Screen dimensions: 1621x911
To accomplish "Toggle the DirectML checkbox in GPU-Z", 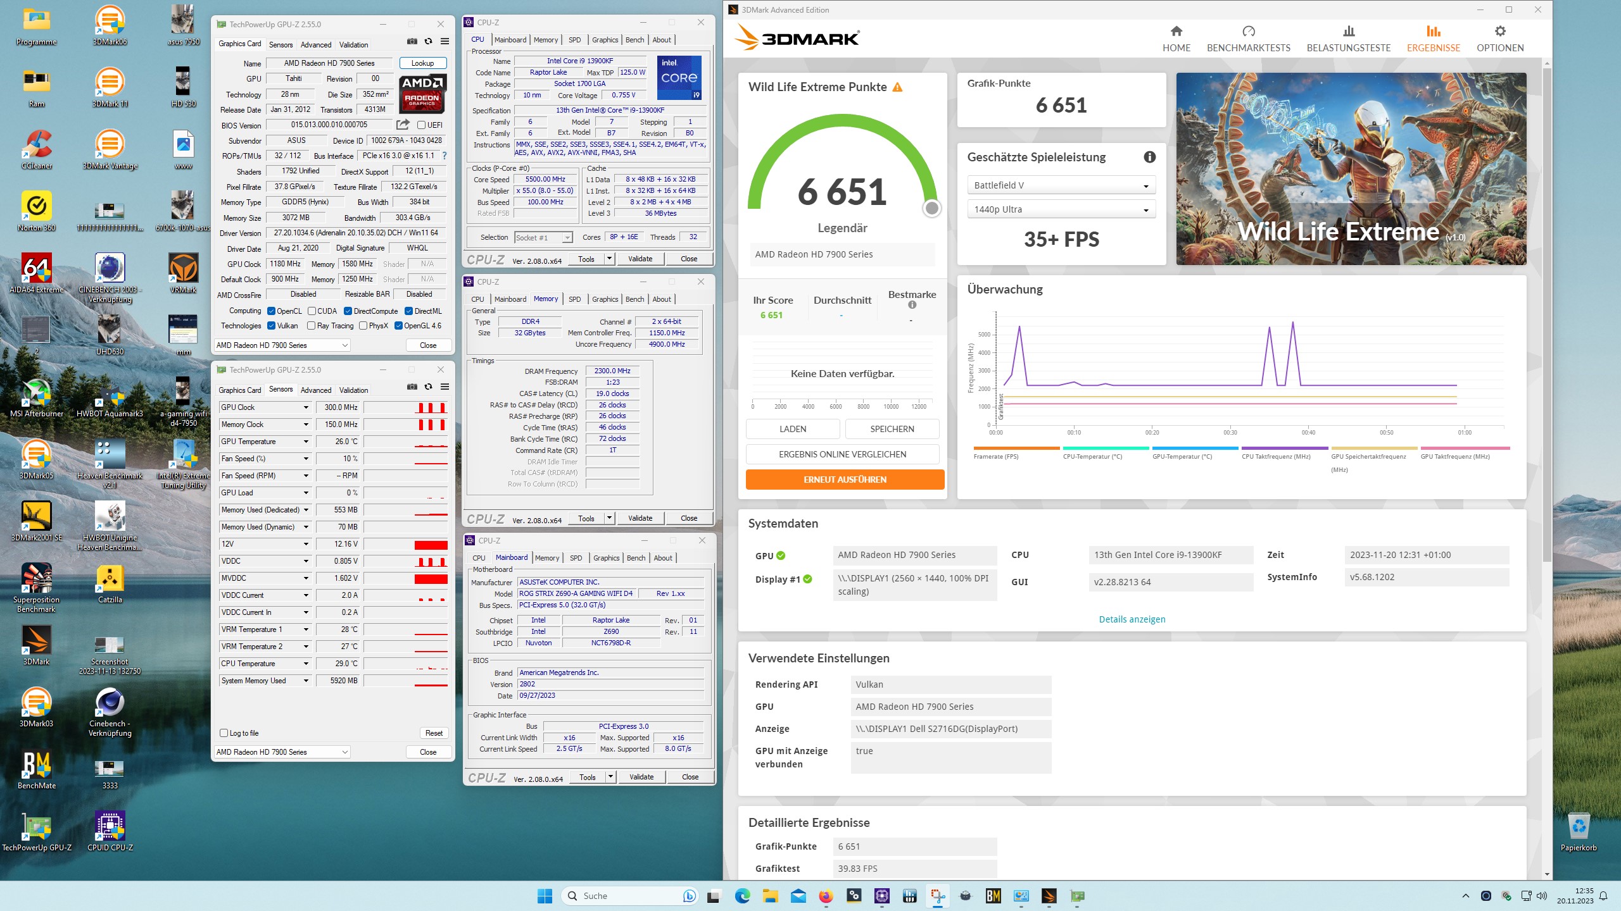I will pyautogui.click(x=408, y=311).
